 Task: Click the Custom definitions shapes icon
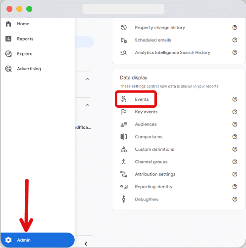point(124,149)
